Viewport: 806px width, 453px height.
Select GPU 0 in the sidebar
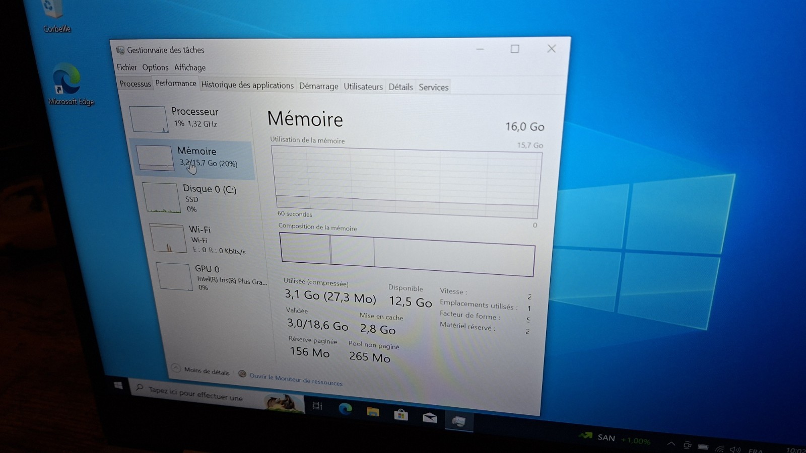click(213, 277)
